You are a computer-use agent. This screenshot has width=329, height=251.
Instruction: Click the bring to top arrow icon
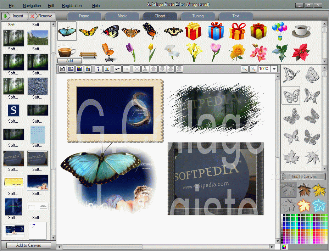click(x=171, y=69)
